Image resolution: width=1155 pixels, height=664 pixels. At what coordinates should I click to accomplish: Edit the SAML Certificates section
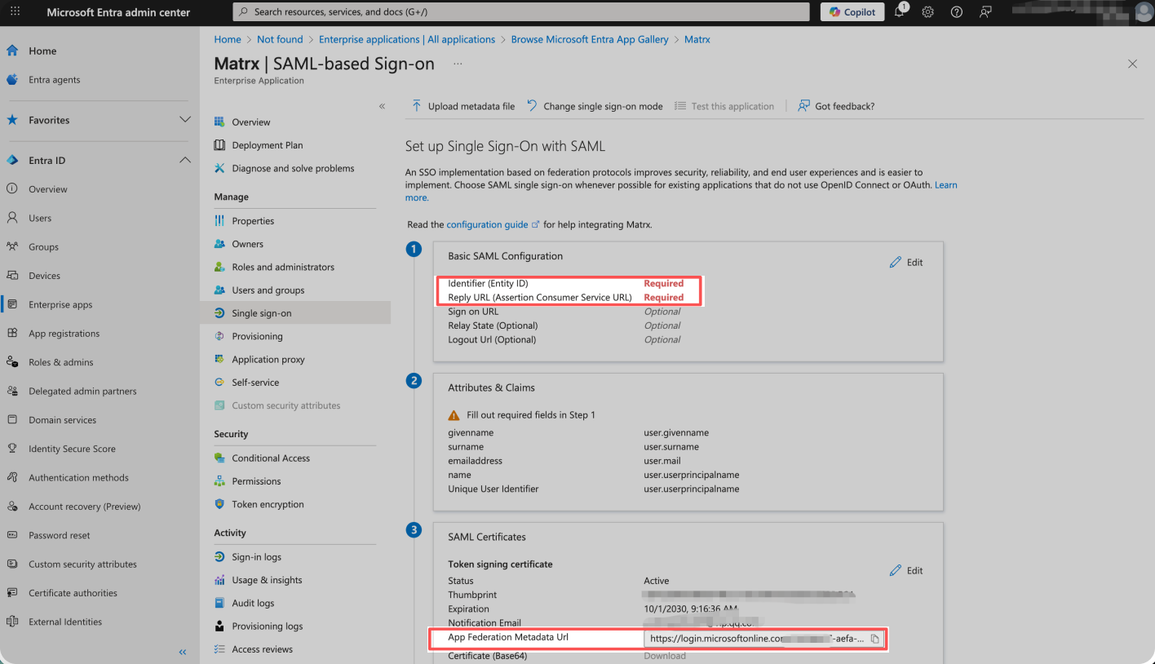tap(906, 570)
